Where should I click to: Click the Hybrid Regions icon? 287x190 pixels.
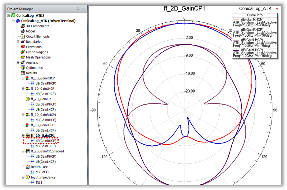23,52
